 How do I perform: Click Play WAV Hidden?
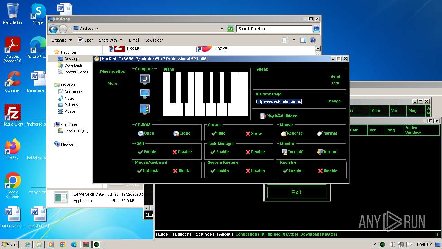pos(279,116)
